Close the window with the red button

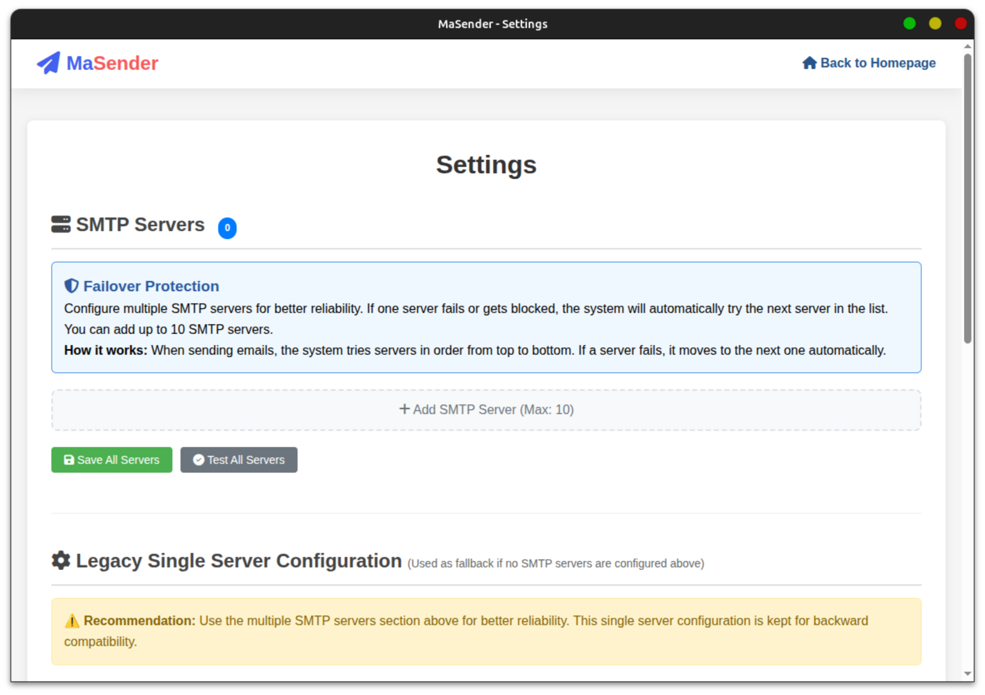click(961, 23)
